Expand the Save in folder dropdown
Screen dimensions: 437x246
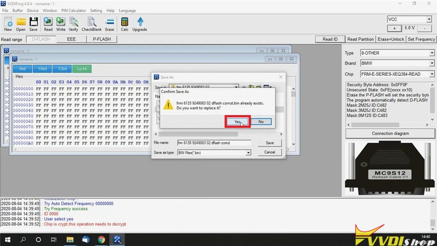pos(236,87)
